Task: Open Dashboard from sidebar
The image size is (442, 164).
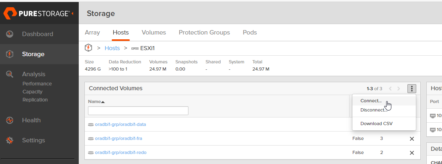Action: tap(37, 34)
